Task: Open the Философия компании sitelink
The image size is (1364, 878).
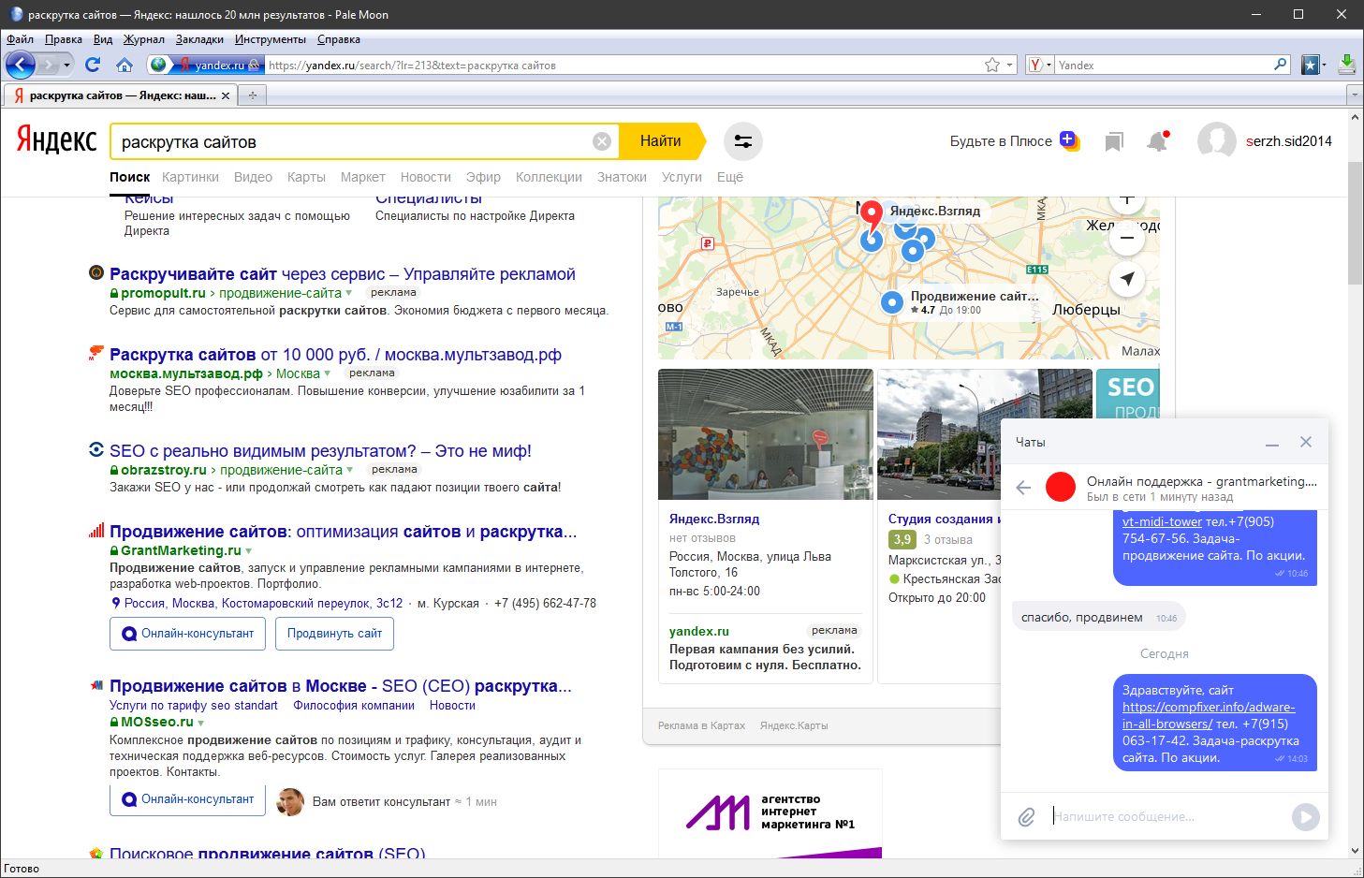Action: tap(354, 706)
